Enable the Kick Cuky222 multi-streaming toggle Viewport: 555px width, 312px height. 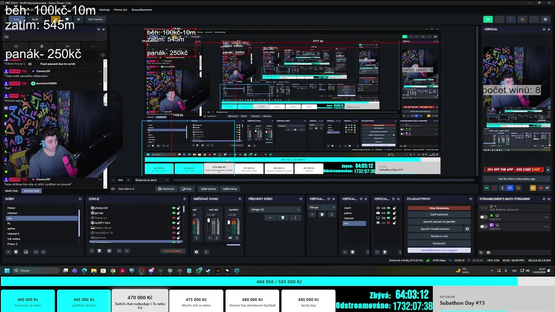483,217
